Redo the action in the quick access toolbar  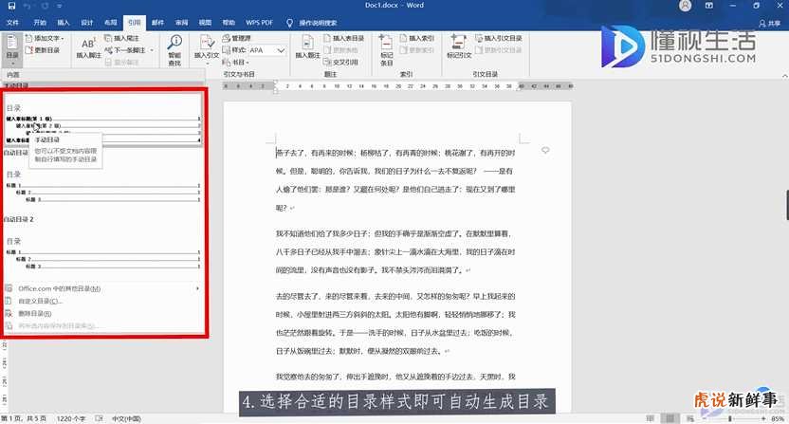click(45, 6)
